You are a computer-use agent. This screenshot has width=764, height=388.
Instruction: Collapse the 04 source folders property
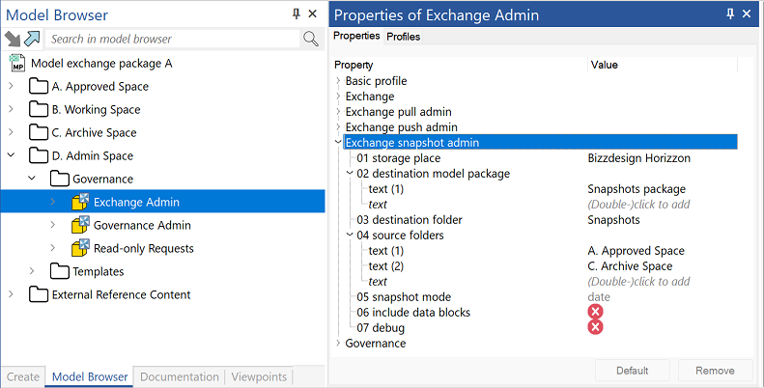[x=350, y=236]
